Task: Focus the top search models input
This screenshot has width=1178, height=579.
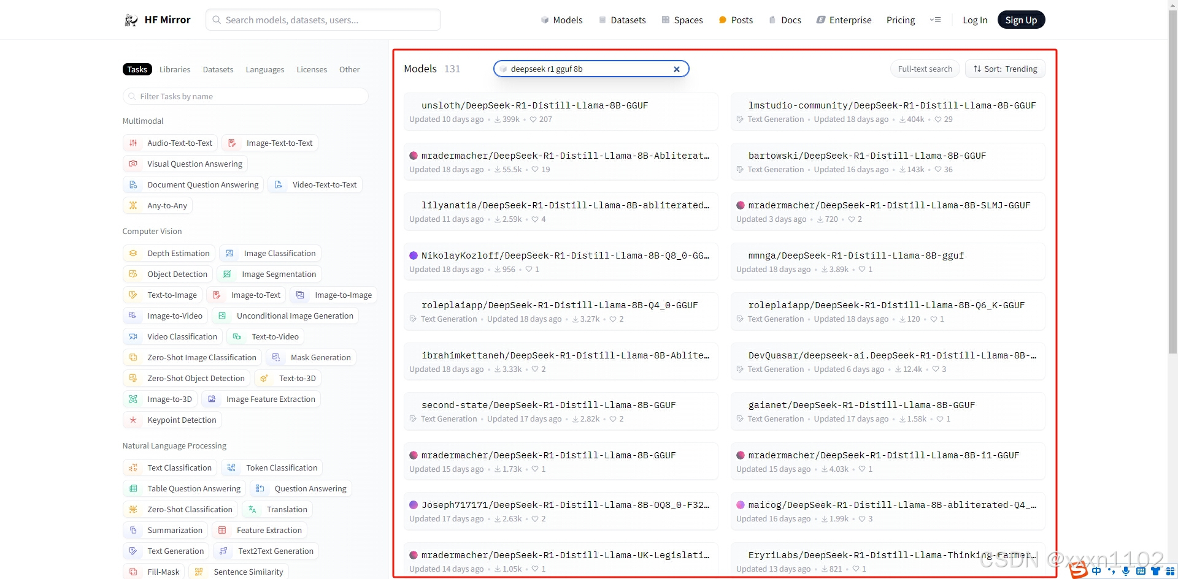Action: pos(323,20)
